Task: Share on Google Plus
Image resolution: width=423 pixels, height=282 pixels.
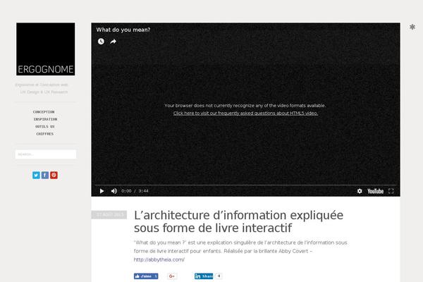Action: click(172, 276)
